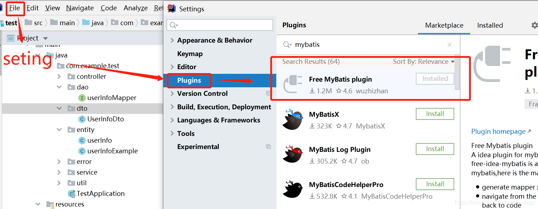Click the MyBatis Log Plugin icon
Viewport: 538px width, 209px height.
[x=292, y=155]
